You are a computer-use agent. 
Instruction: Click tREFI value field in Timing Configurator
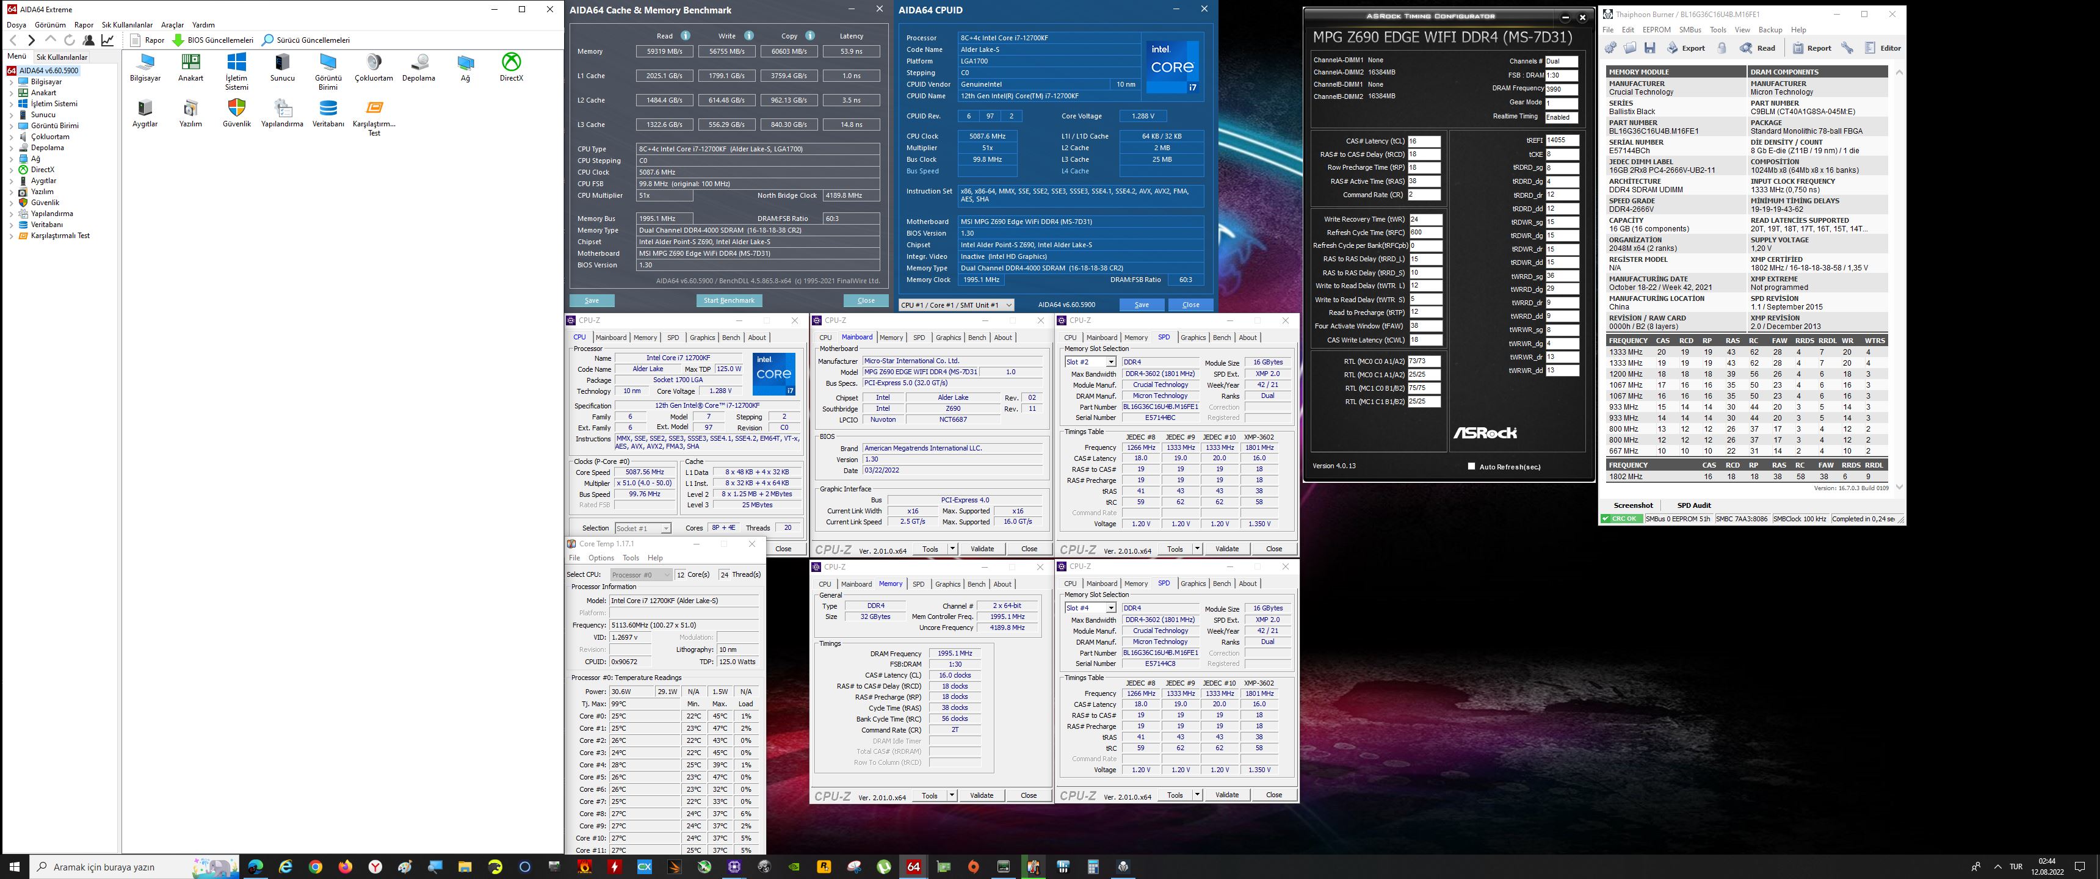[x=1562, y=140]
